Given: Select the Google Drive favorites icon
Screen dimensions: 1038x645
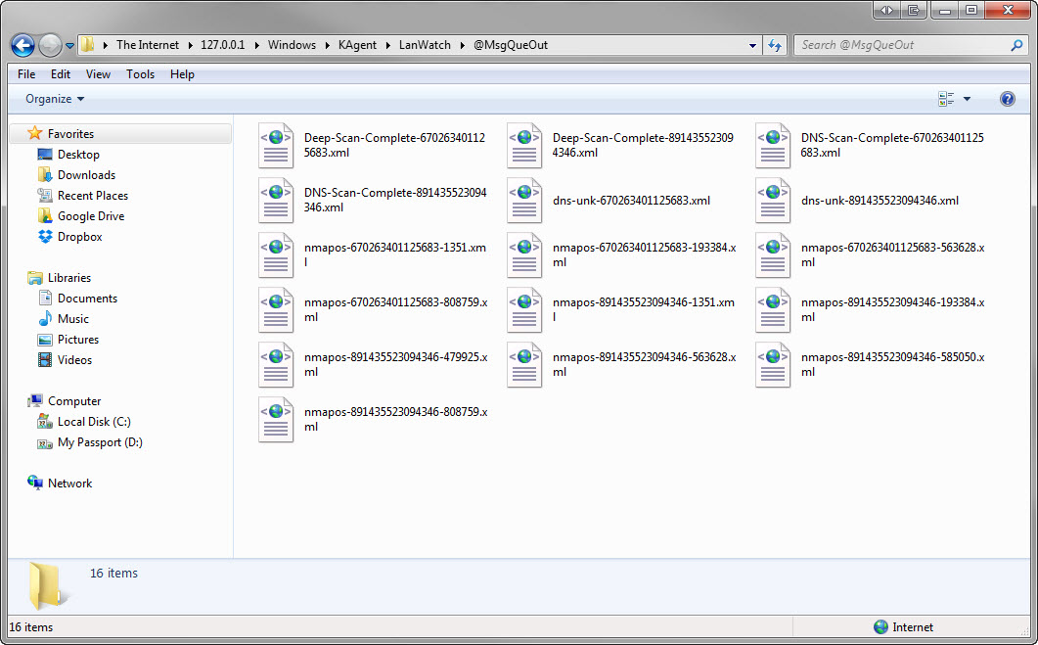Looking at the screenshot, I should [45, 216].
